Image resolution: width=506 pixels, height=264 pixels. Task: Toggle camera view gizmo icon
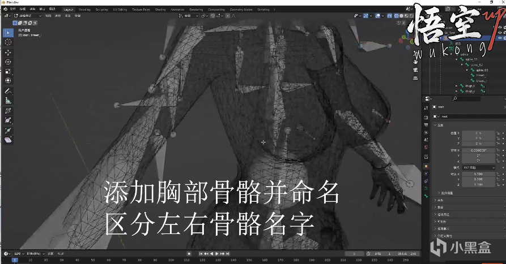click(x=416, y=70)
